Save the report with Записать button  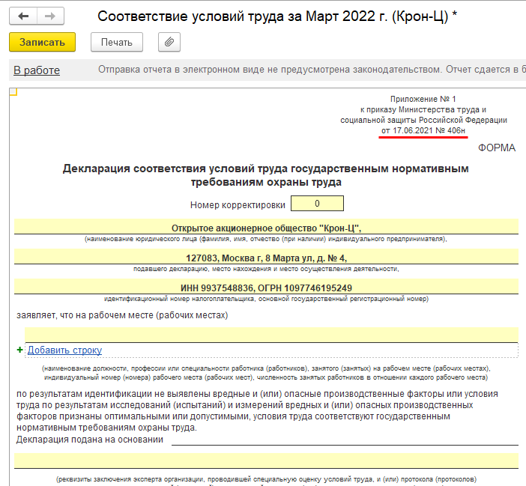tap(42, 42)
